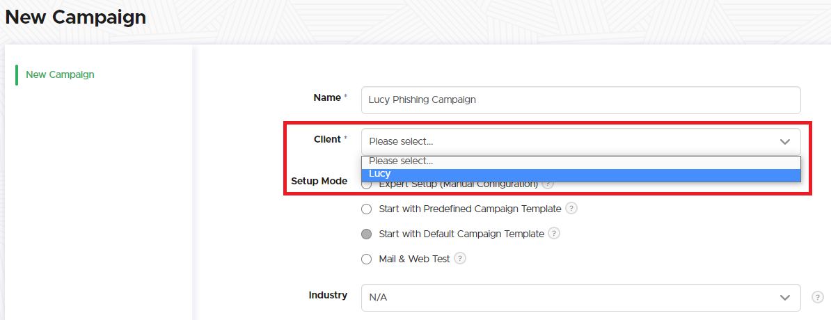Select Expert Setup (Manual Configuration) radio

[367, 185]
